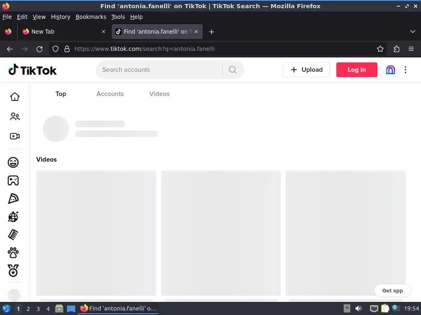Open the file manager taskbar icon
Viewport: 421px width, 315px height.
59,308
